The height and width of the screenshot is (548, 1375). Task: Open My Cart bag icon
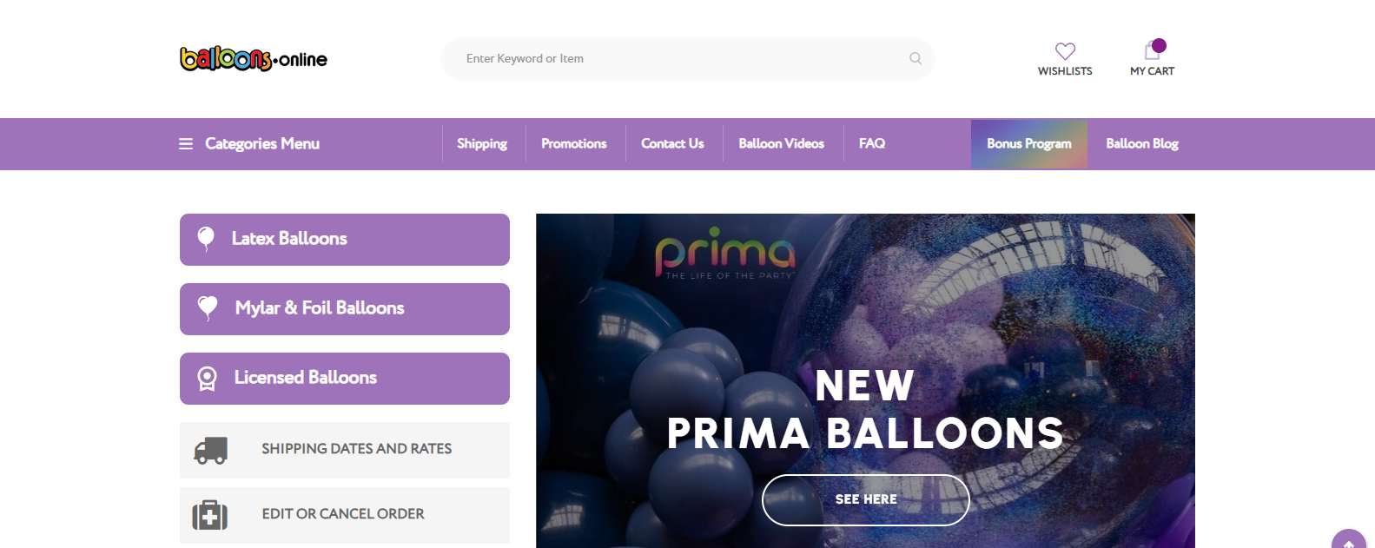coord(1153,50)
